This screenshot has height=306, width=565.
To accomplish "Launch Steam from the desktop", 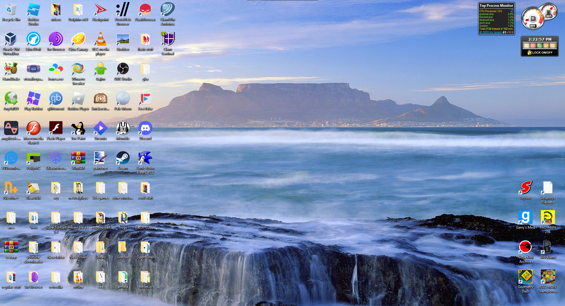I will click(x=123, y=158).
